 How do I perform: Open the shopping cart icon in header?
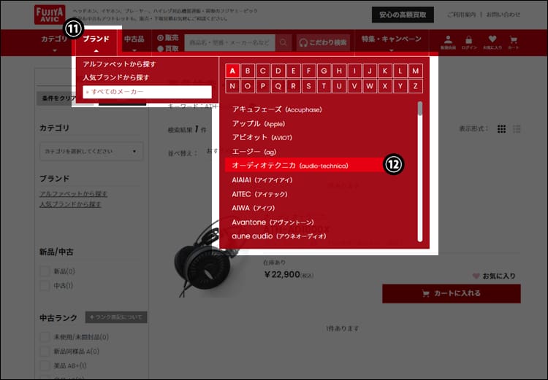(514, 42)
